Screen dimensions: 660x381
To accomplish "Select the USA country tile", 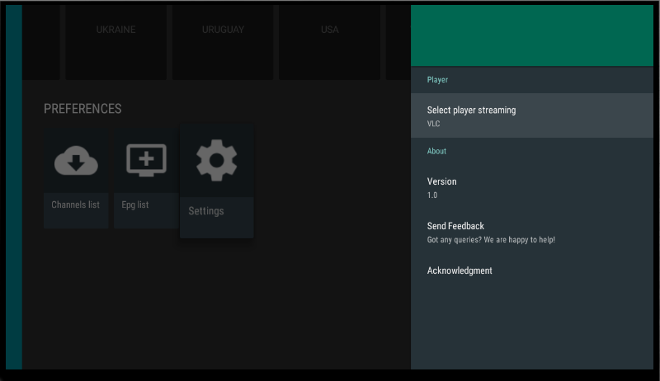I will tap(329, 42).
